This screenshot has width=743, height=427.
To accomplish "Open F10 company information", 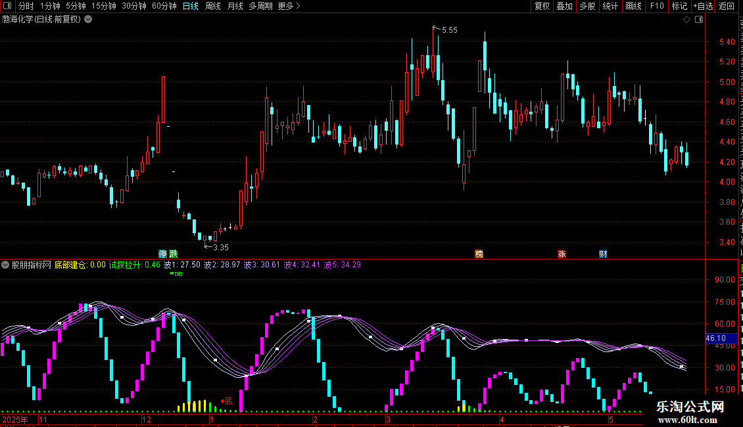I will click(657, 6).
